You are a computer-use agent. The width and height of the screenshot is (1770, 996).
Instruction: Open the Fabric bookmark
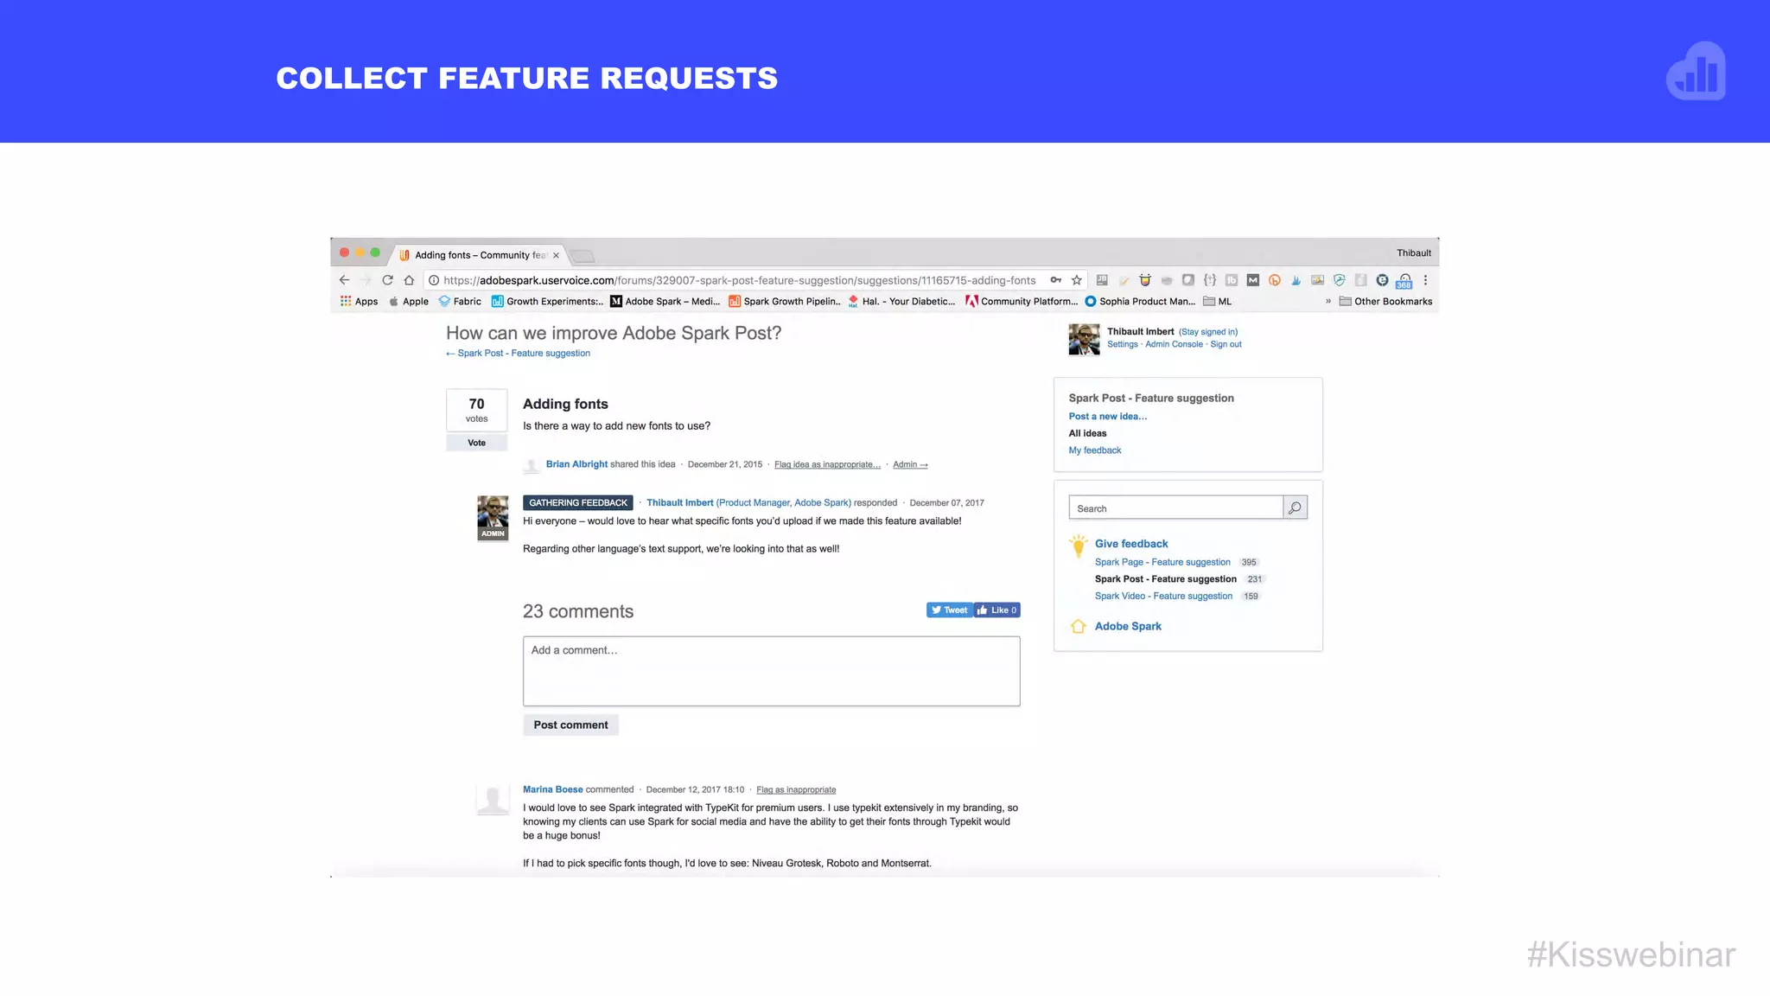[x=460, y=302]
